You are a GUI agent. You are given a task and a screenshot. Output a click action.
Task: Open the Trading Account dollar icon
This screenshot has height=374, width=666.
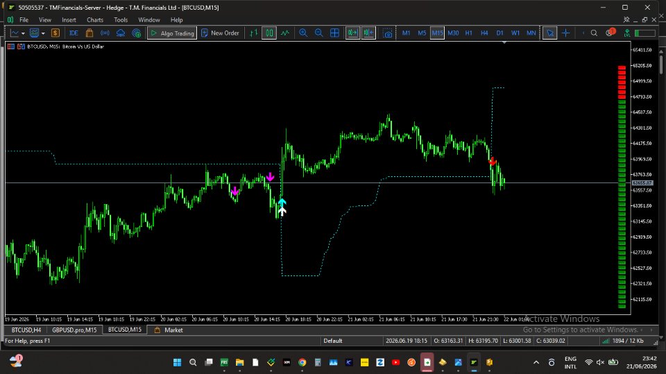[55, 33]
